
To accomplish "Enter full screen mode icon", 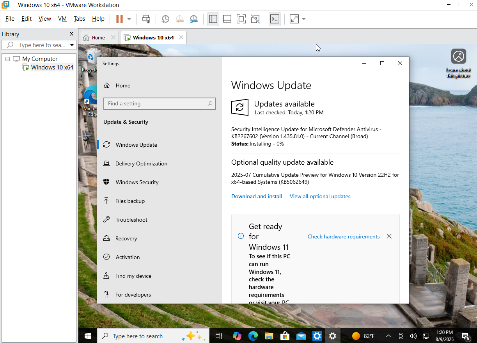I will click(241, 19).
